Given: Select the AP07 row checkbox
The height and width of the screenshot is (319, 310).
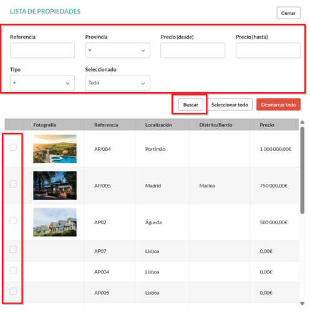Looking at the screenshot, I should point(13,249).
